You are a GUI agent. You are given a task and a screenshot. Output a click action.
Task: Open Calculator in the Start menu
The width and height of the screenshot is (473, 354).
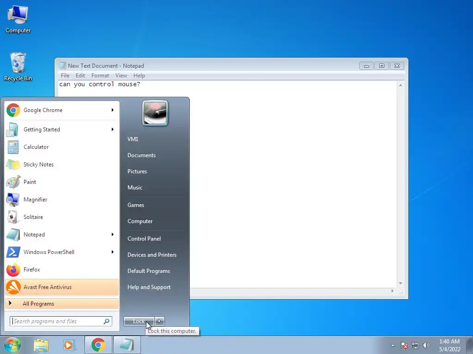pyautogui.click(x=62, y=147)
